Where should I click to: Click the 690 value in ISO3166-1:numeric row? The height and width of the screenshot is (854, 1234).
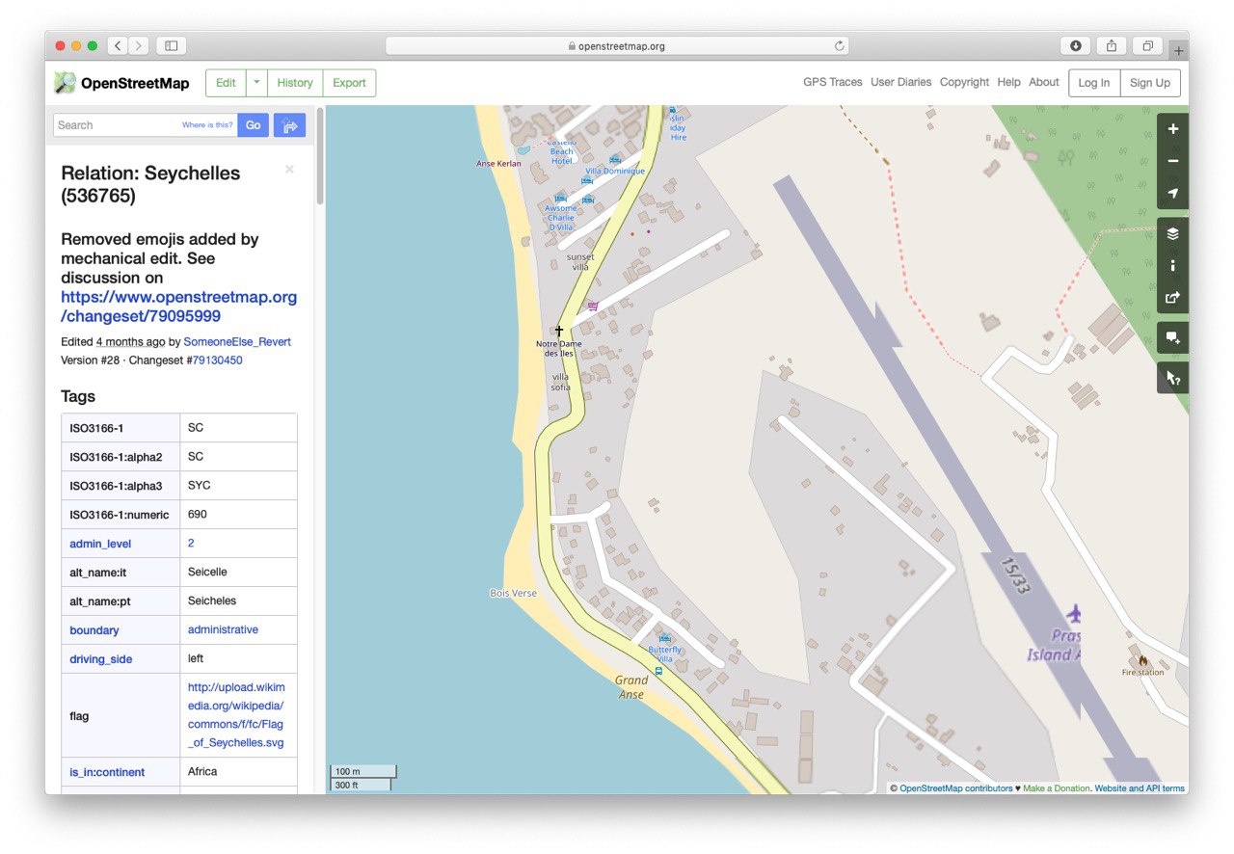[197, 514]
